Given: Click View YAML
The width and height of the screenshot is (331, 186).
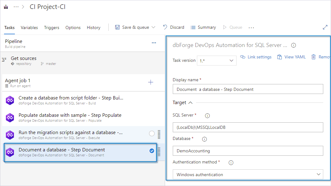Looking at the screenshot, I should (291, 57).
